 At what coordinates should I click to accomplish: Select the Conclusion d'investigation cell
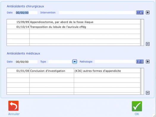click(x=52, y=71)
